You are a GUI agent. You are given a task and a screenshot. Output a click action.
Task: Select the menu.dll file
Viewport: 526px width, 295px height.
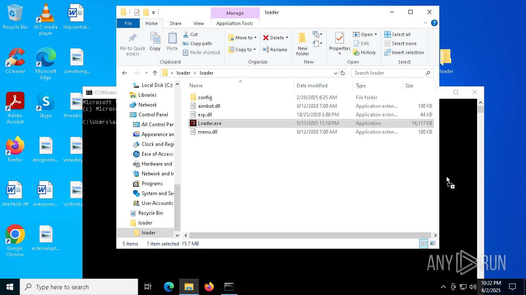coord(311,132)
